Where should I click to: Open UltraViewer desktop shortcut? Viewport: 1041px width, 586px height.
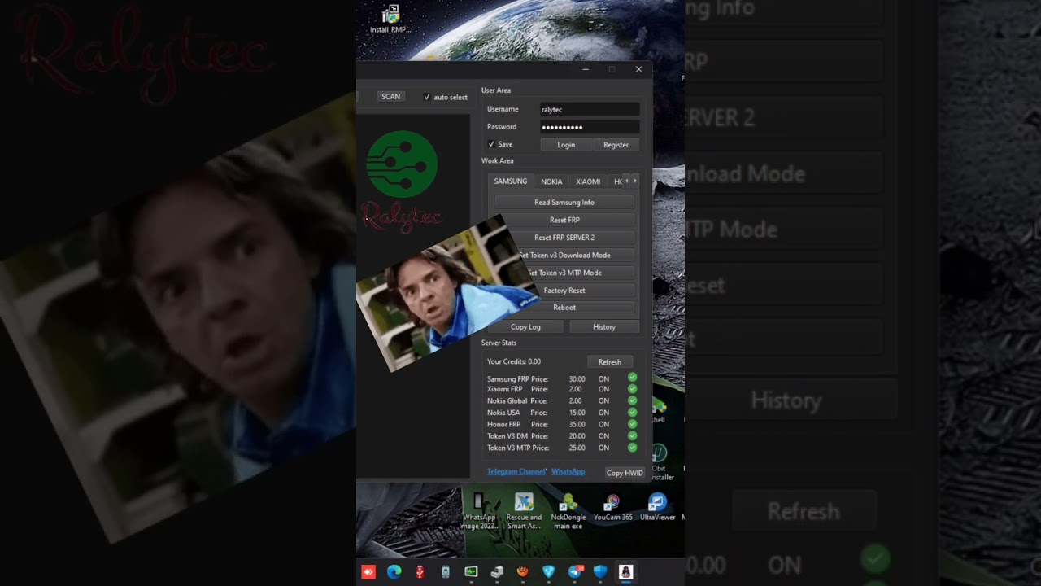point(658,507)
